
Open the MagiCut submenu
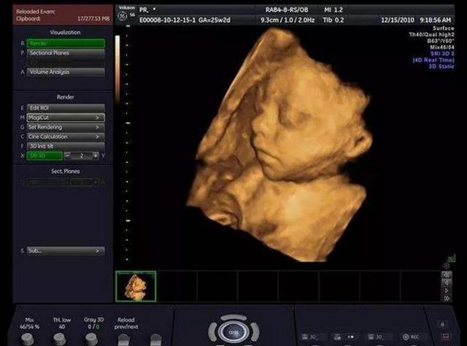(x=66, y=118)
